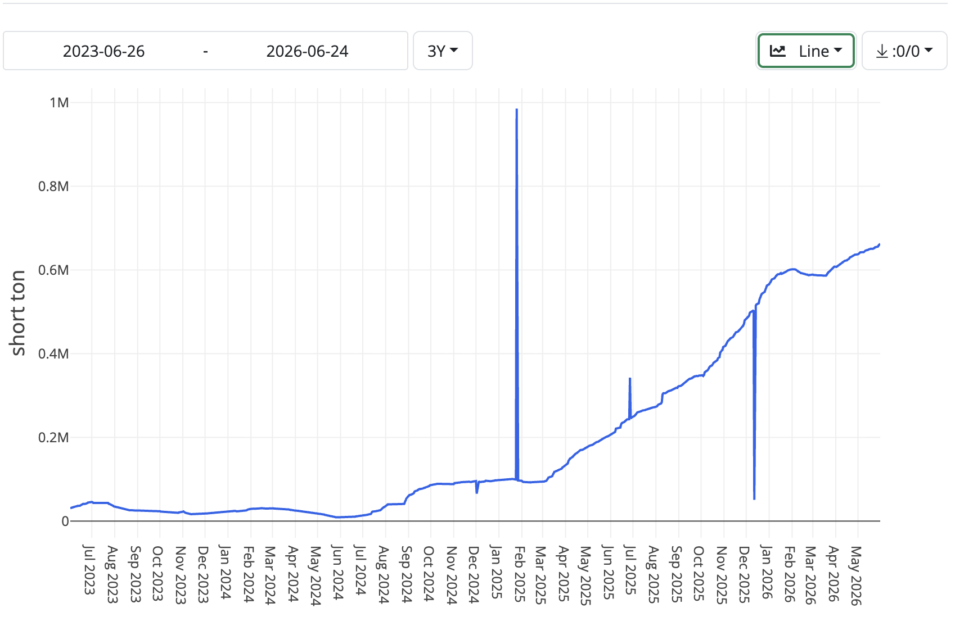This screenshot has width=955, height=626.
Task: Open the 3Y time range dropdown
Action: point(443,51)
